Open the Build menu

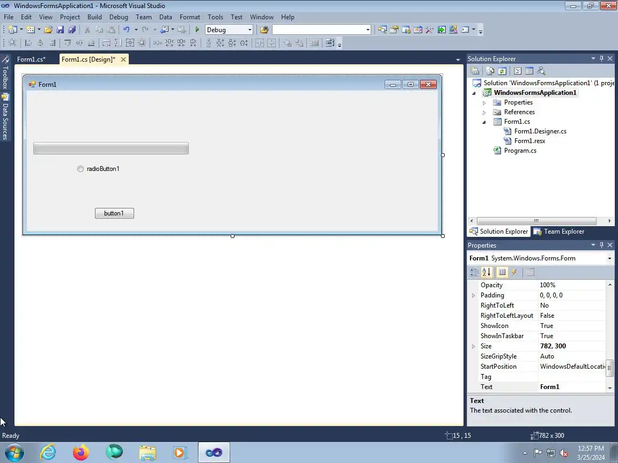(x=94, y=17)
